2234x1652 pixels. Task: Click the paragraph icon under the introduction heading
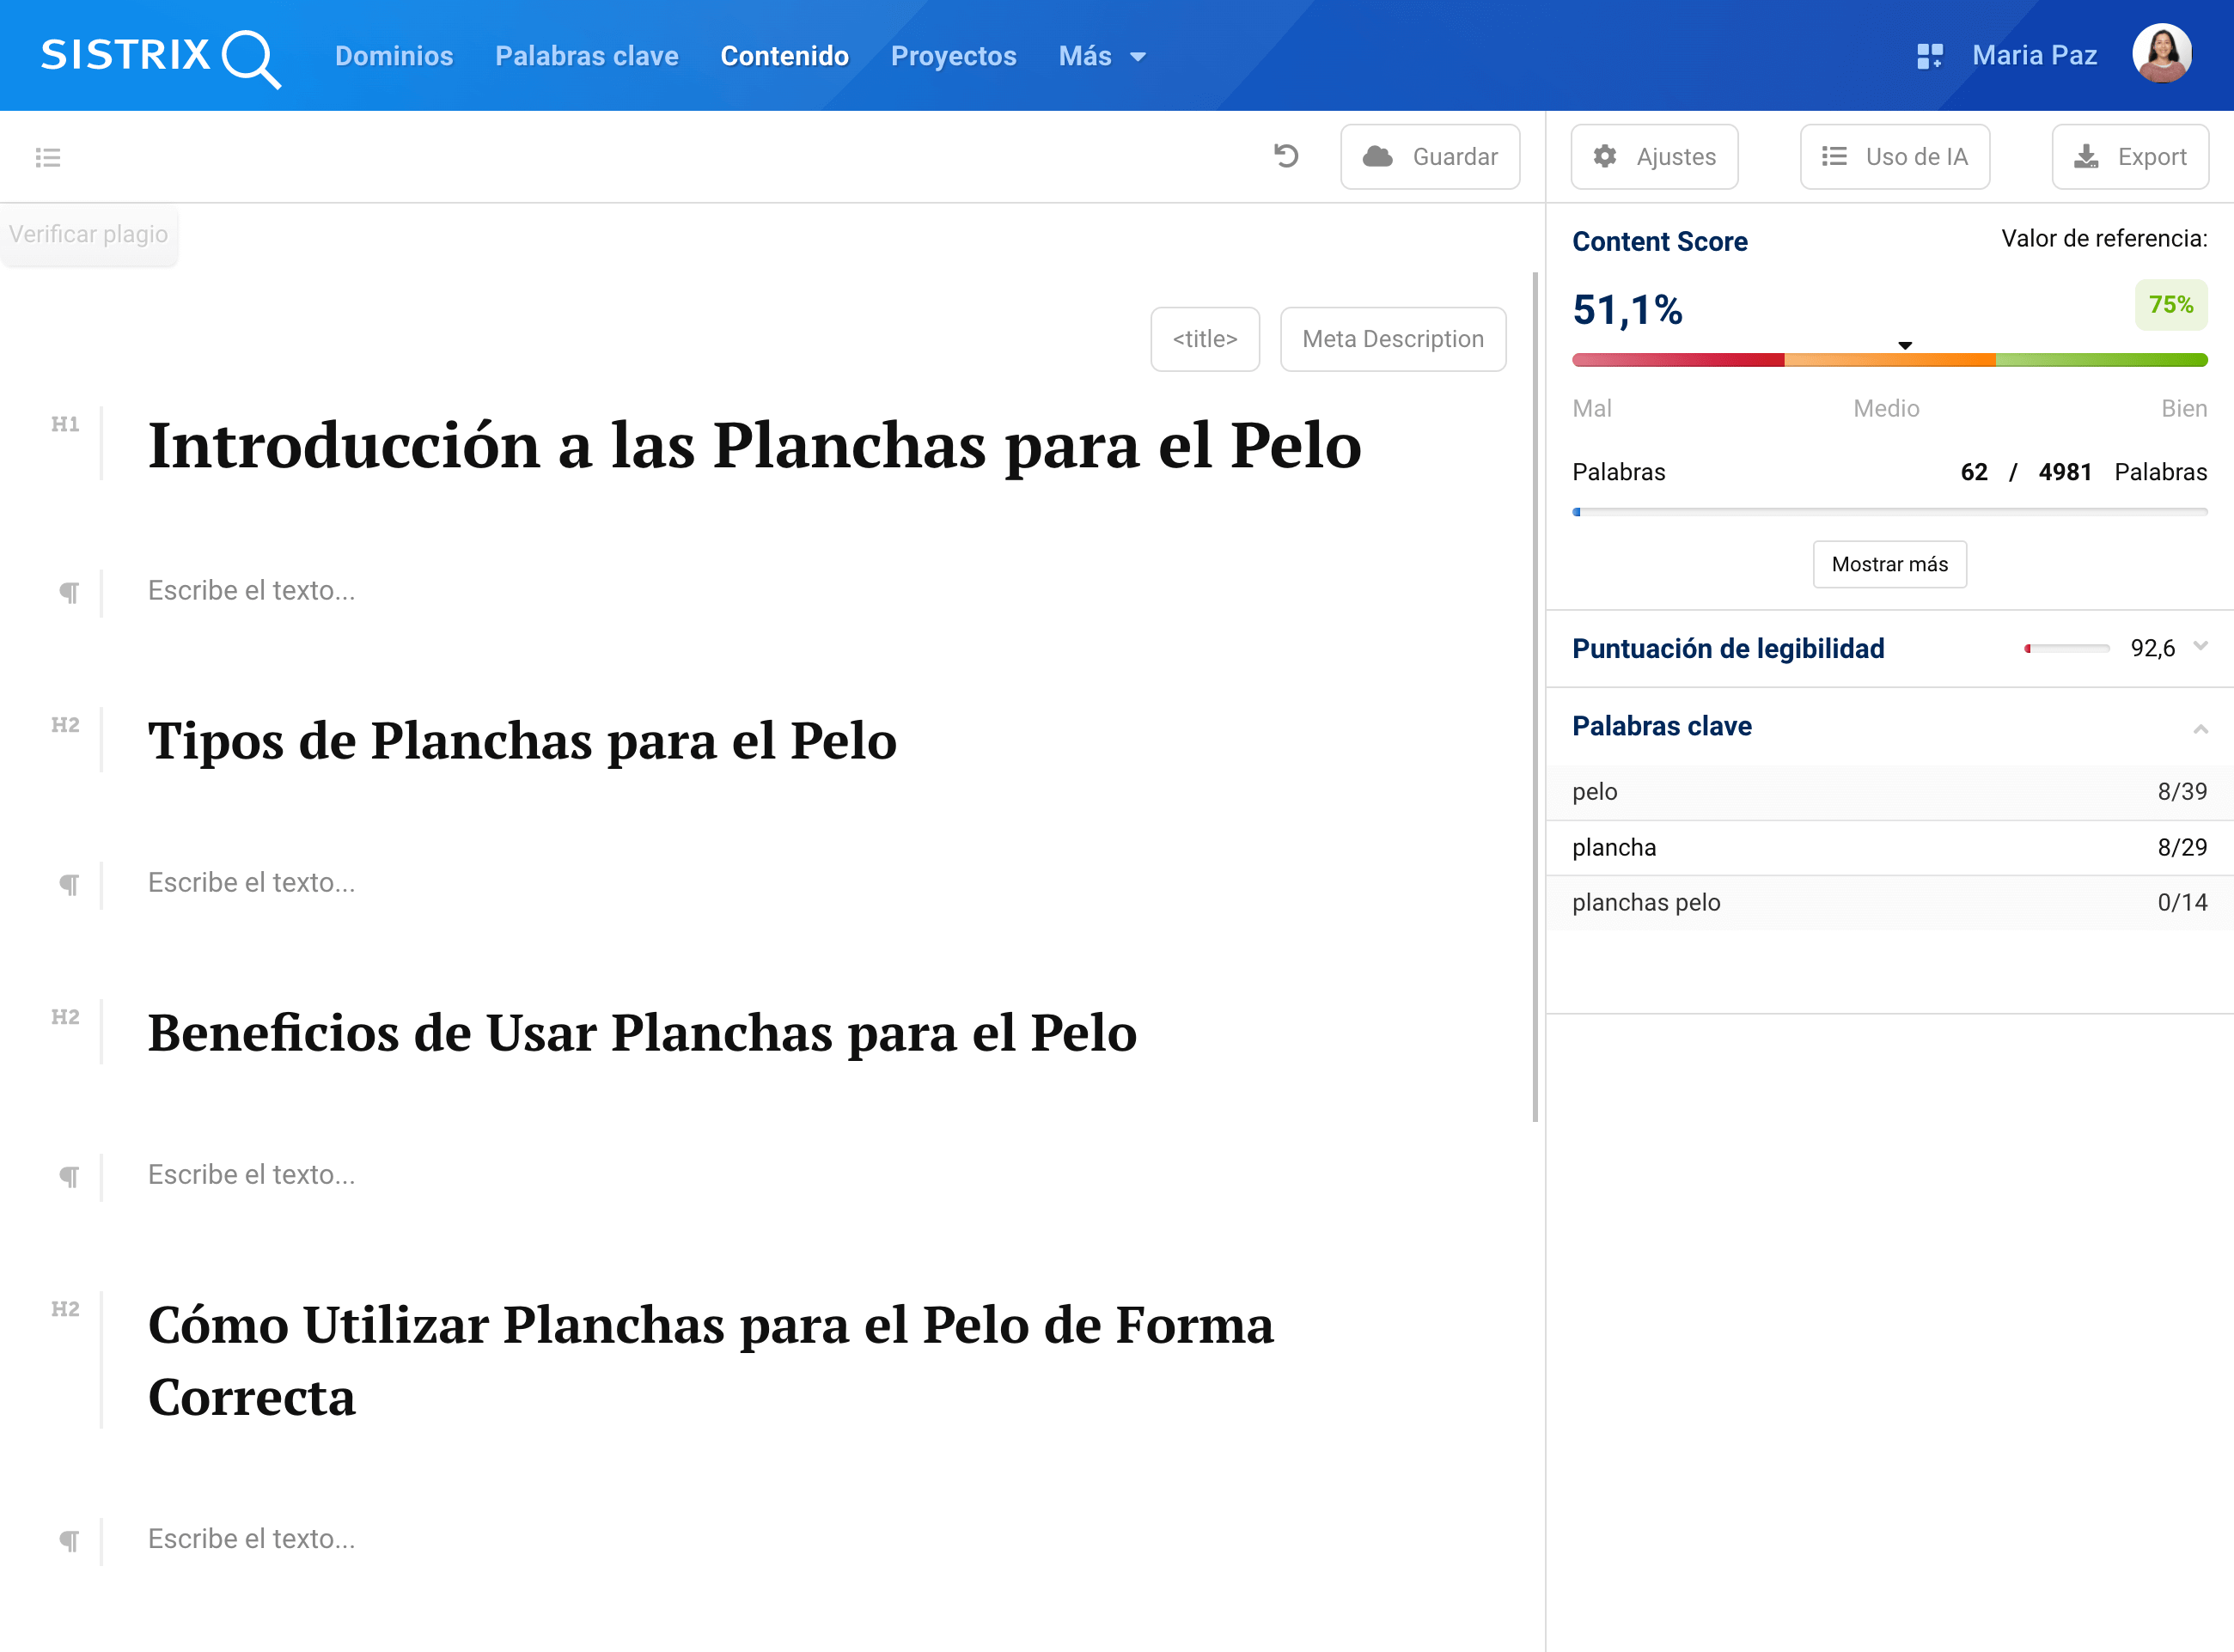(68, 592)
